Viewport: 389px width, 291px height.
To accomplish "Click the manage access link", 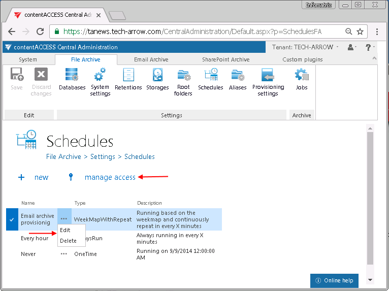I will coord(110,177).
